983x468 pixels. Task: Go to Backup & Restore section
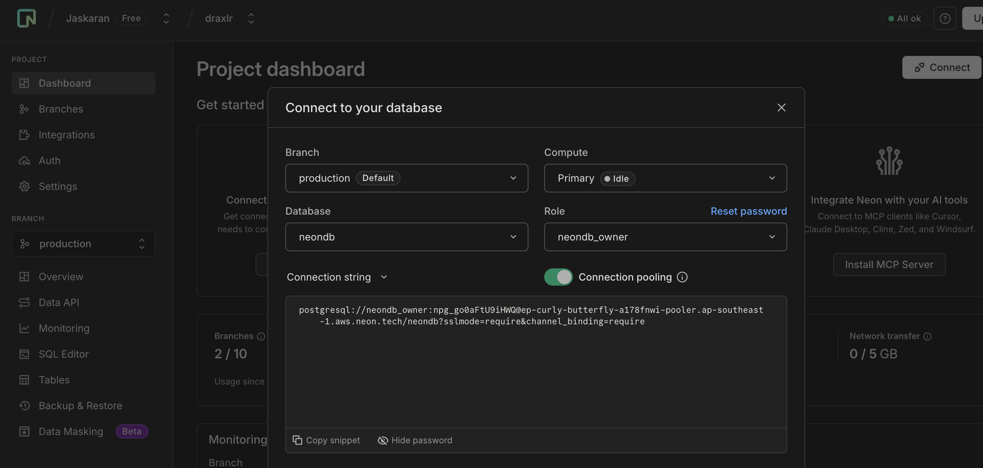(x=80, y=405)
